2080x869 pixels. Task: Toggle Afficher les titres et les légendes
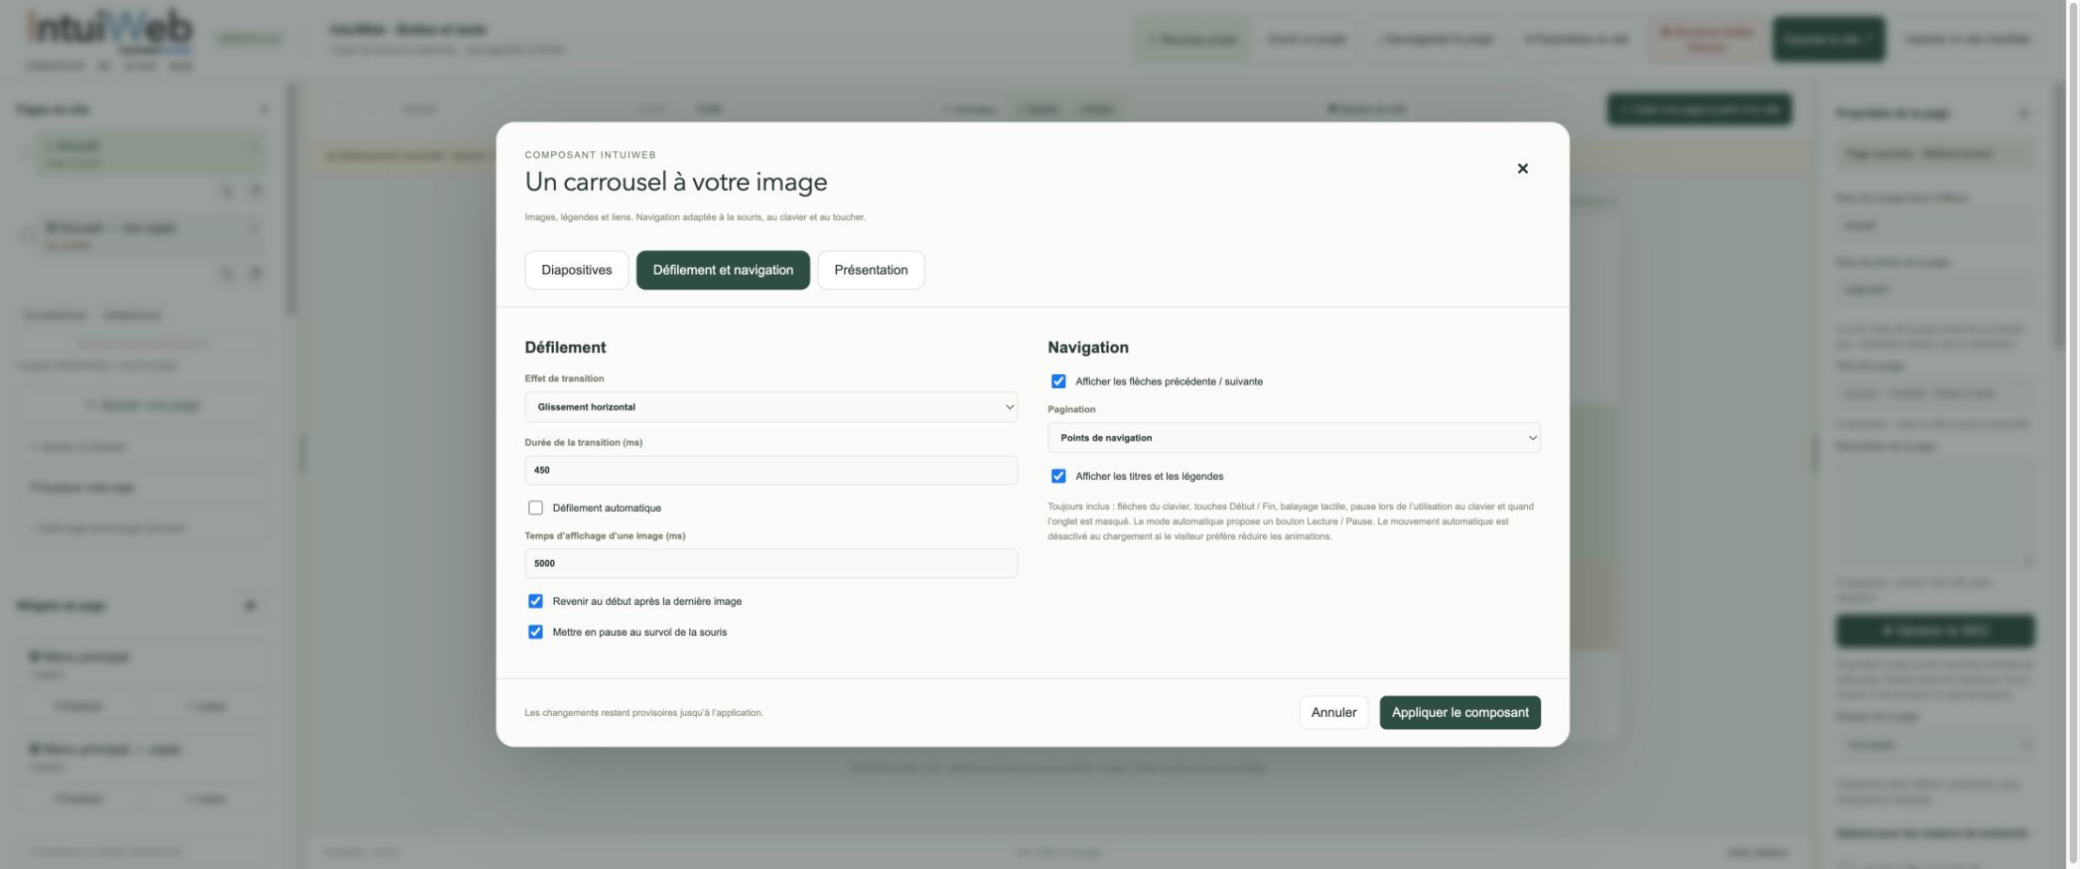1059,476
